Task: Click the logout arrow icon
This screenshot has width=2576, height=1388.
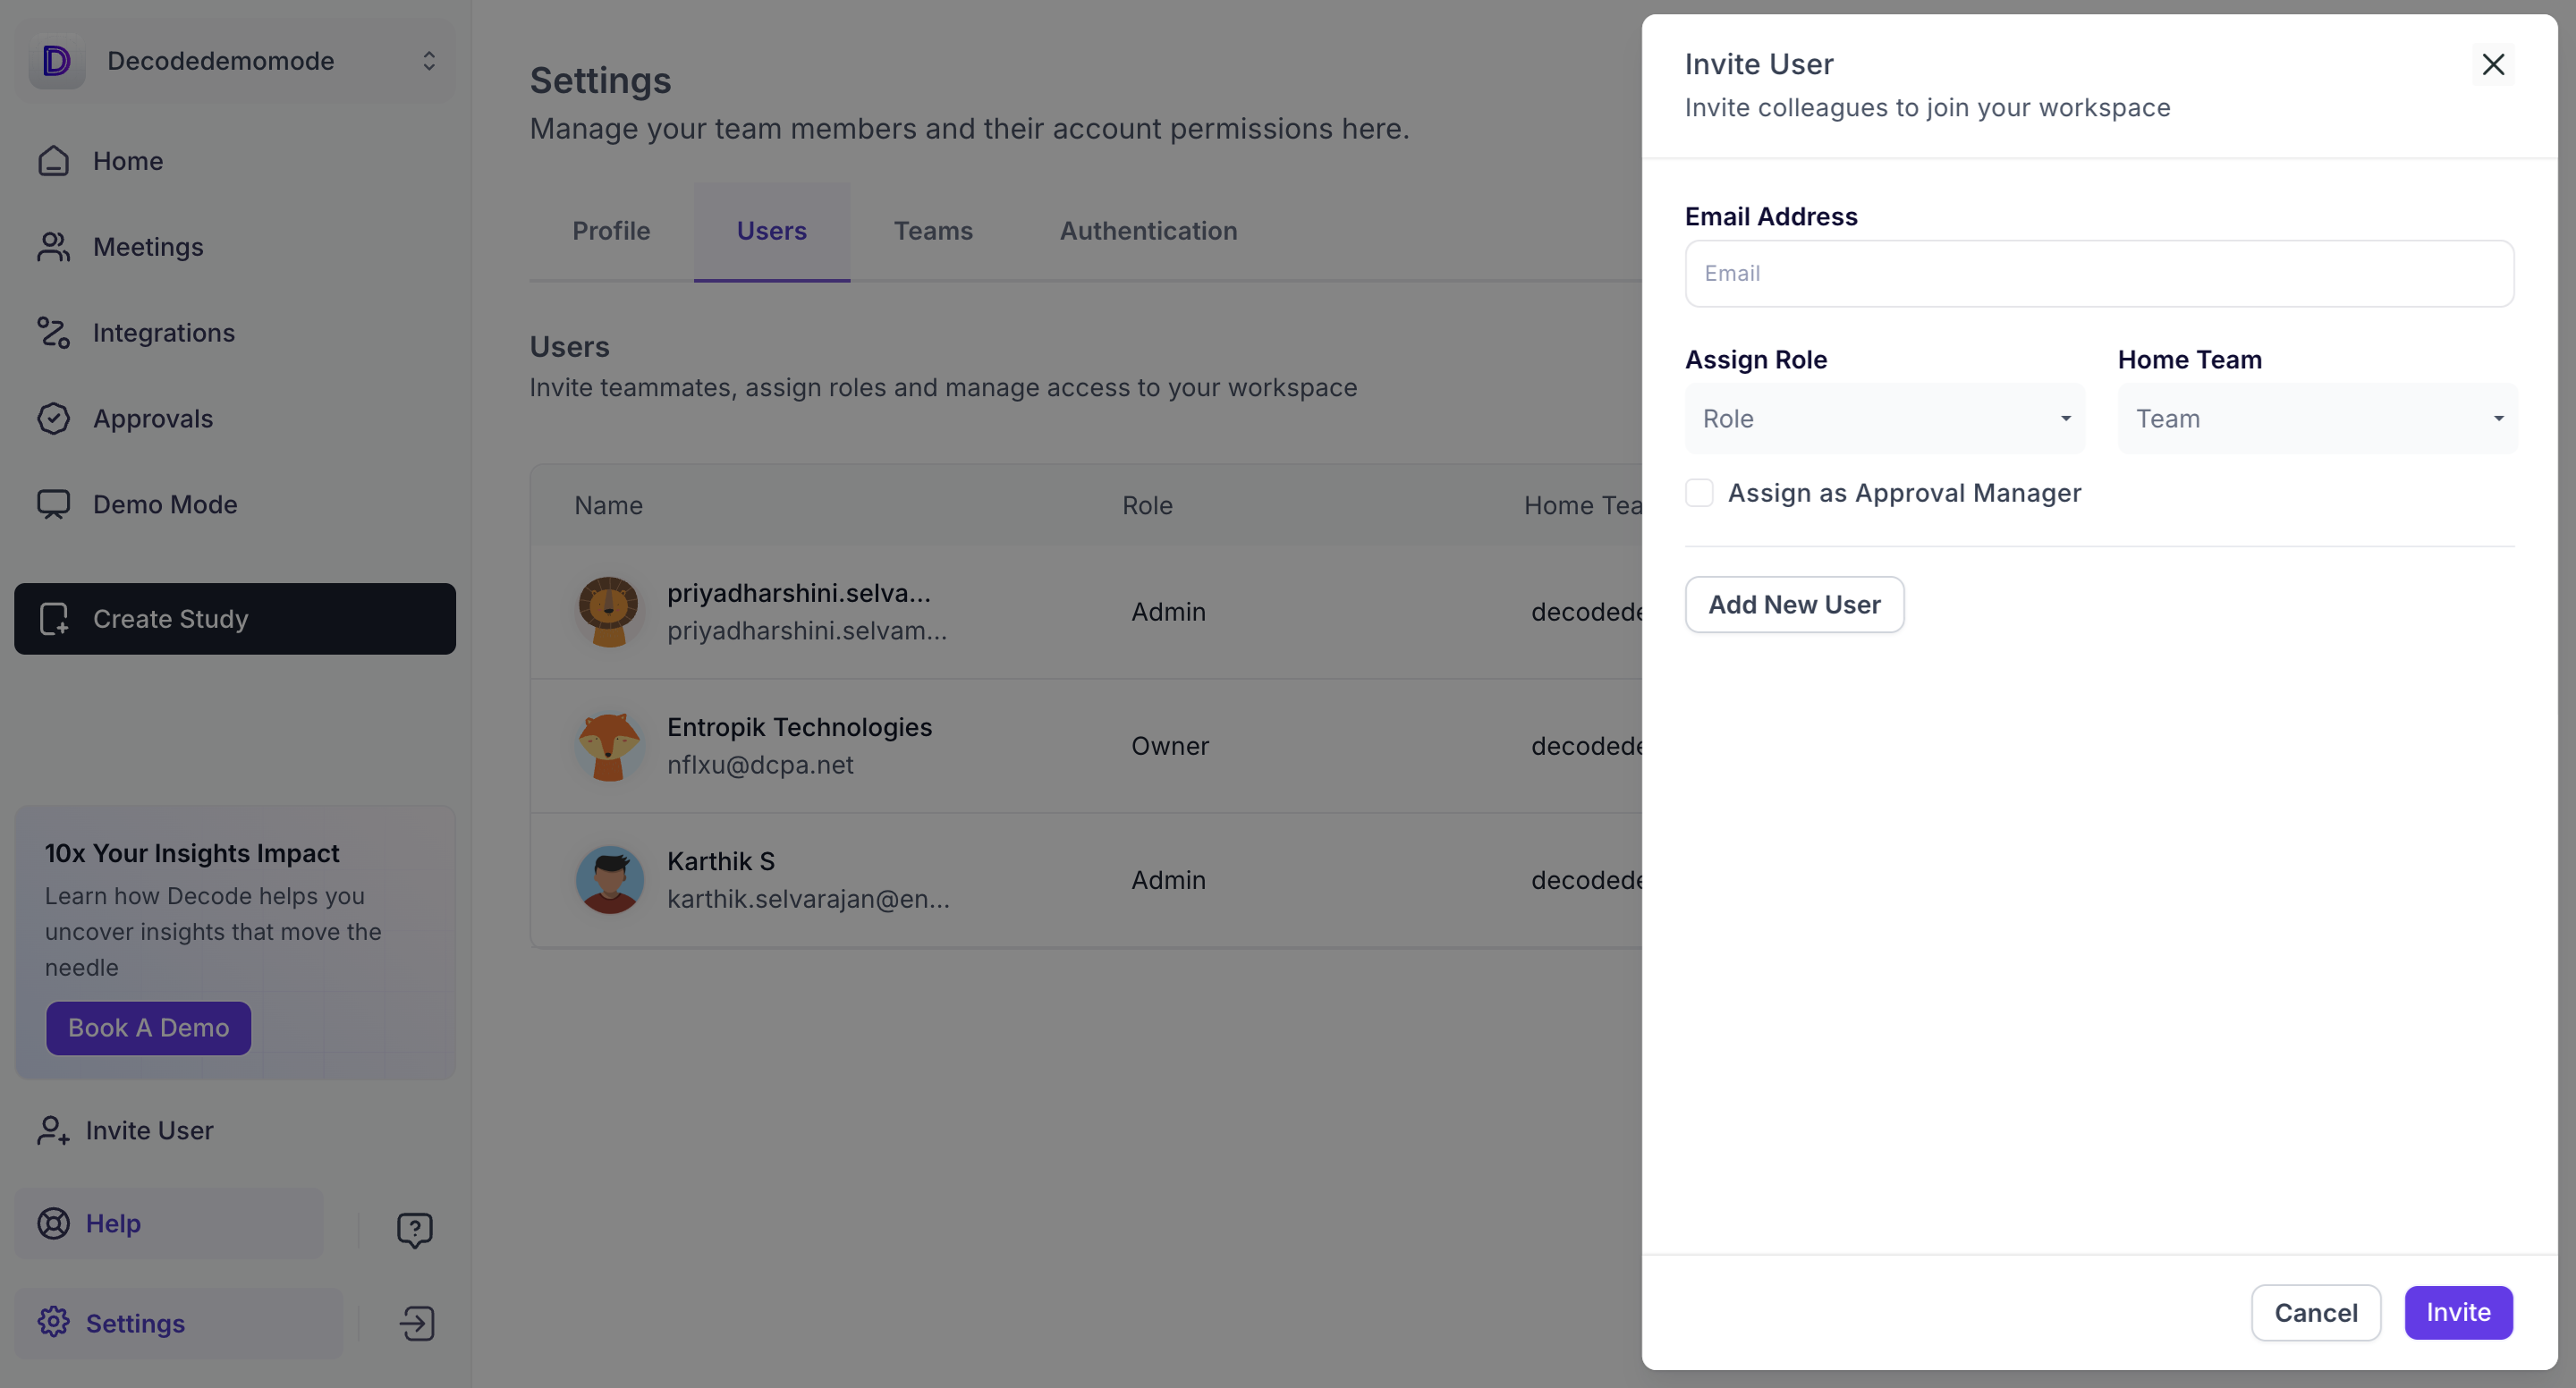Action: point(417,1323)
